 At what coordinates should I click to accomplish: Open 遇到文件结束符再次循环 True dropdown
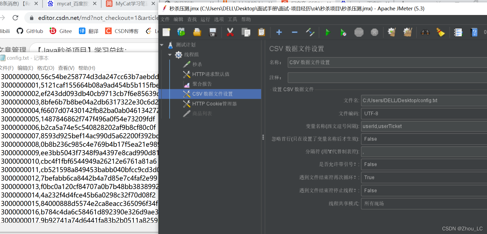(x=424, y=177)
